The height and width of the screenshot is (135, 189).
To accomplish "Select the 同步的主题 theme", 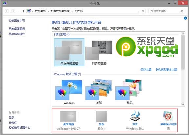I will coord(99,52).
